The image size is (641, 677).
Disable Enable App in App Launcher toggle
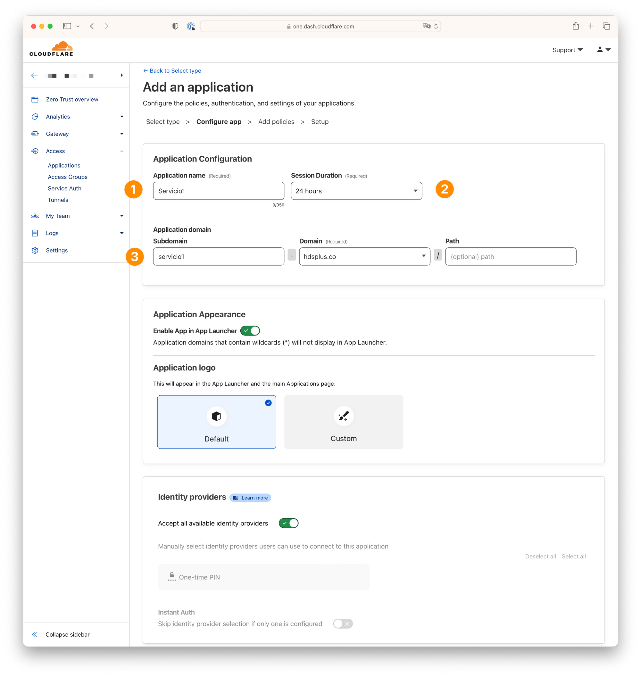250,331
